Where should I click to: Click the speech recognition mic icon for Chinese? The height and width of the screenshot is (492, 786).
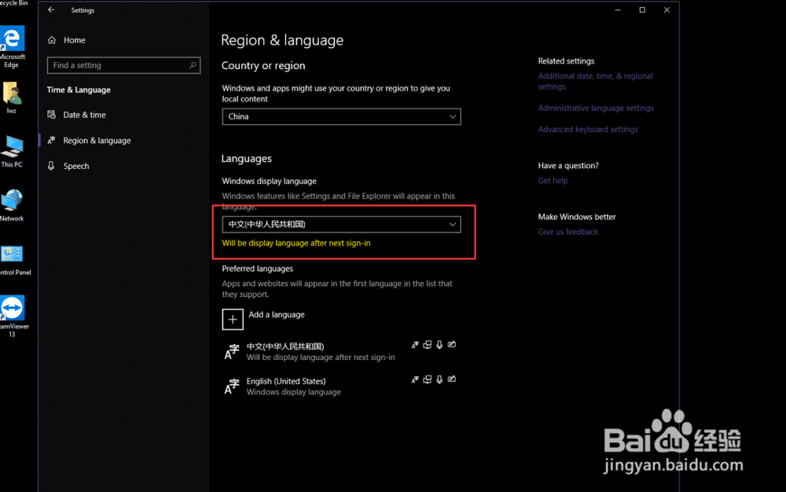(x=439, y=345)
